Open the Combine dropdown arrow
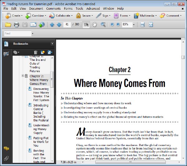 click(x=46, y=16)
